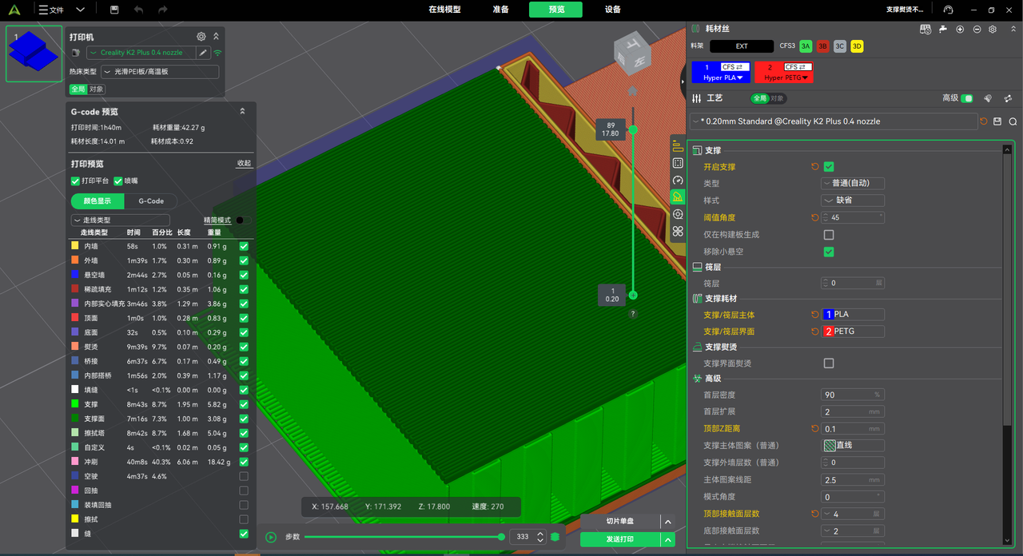Enable 仅在构建板生成 checkbox
Screen dimensions: 1023x556
click(829, 235)
